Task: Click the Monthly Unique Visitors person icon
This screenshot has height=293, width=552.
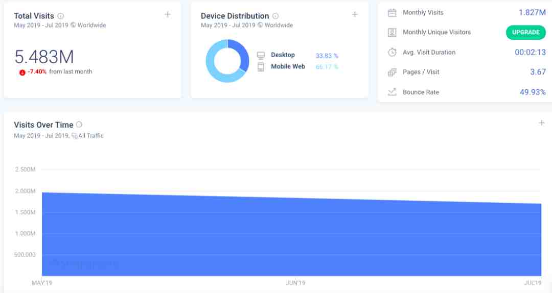Action: click(392, 32)
